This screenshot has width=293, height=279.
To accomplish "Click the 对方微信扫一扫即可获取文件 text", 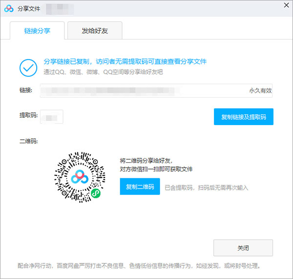I will 156,169.
